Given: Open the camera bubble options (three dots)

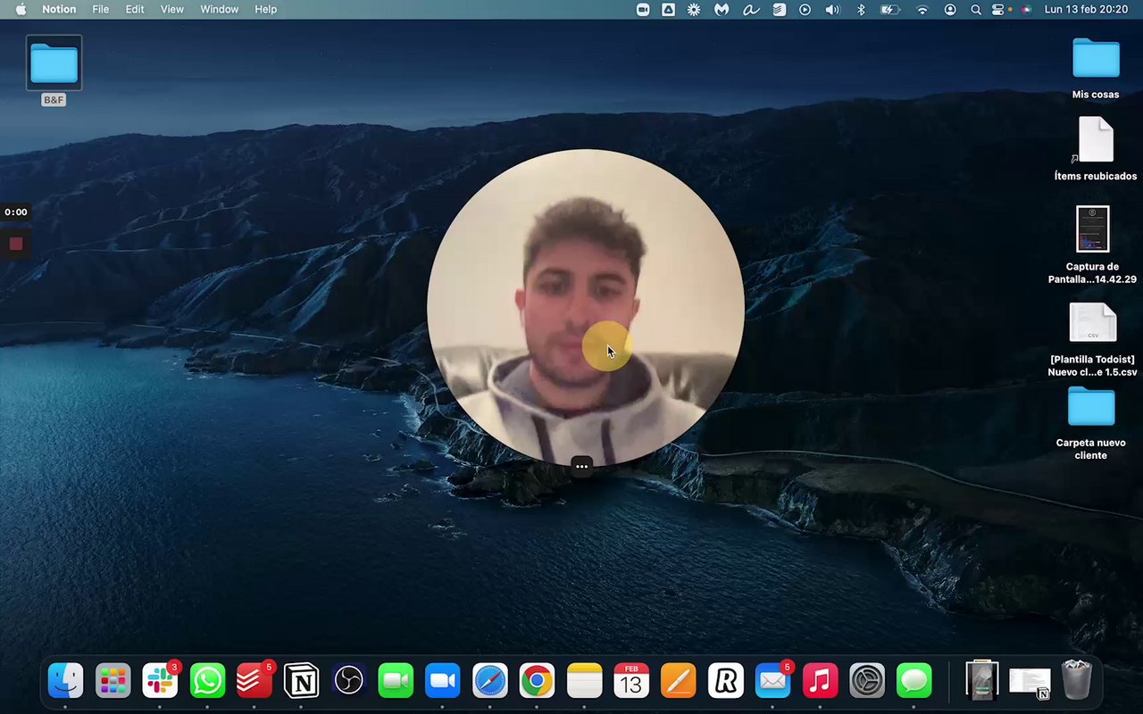Looking at the screenshot, I should 581,466.
